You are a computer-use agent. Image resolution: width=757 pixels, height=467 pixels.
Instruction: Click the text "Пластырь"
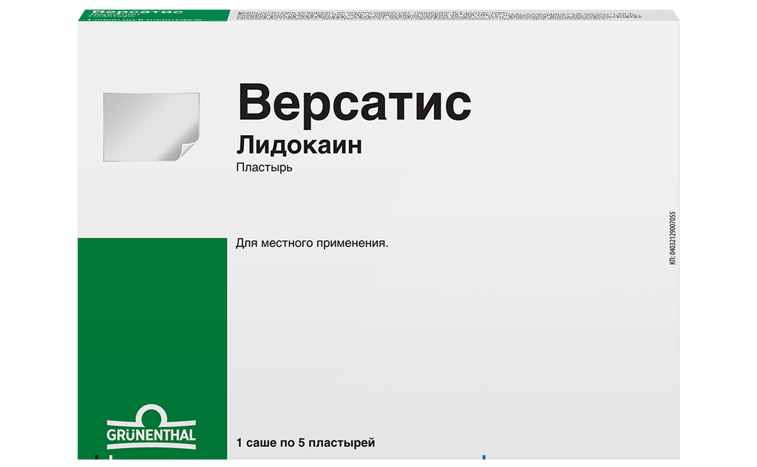pos(264,167)
